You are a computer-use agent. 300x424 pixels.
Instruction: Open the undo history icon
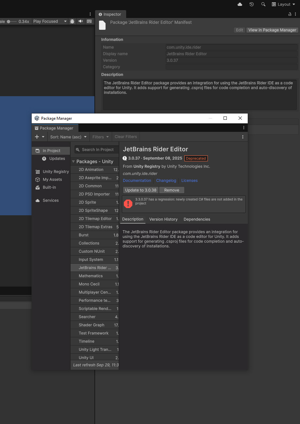pos(251,4)
